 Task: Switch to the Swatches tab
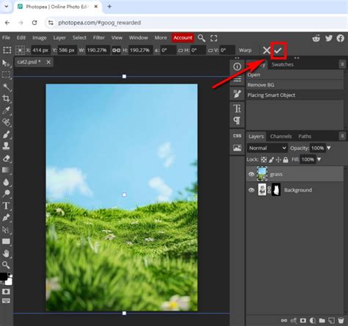click(x=283, y=65)
